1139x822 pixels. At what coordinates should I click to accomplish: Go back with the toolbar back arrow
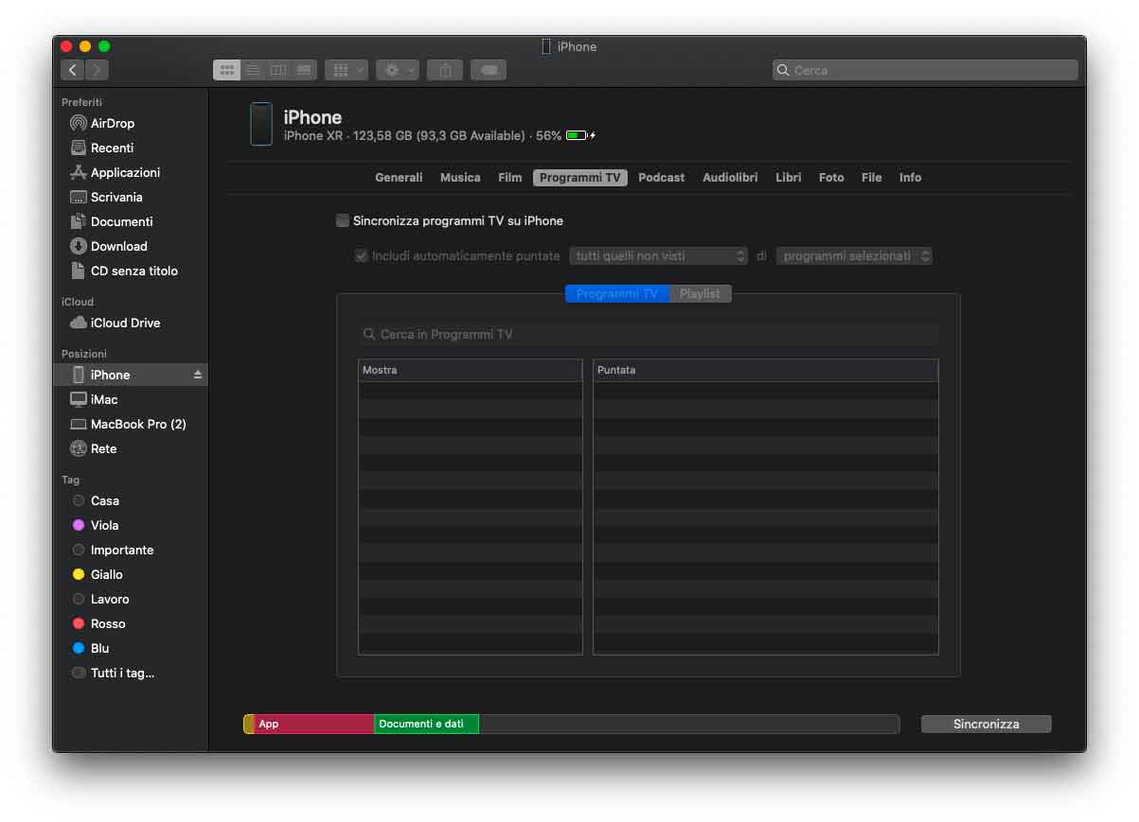(x=73, y=70)
